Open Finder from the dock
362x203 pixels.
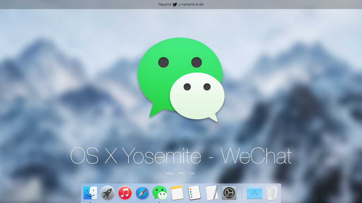click(x=90, y=193)
